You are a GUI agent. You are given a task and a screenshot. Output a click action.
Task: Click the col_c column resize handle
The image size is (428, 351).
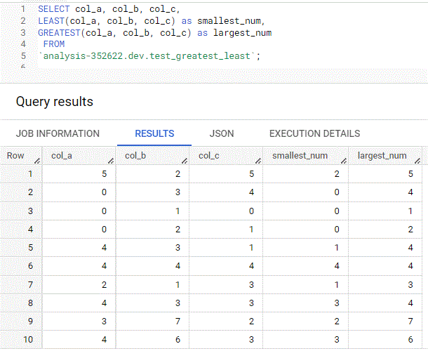coord(258,161)
